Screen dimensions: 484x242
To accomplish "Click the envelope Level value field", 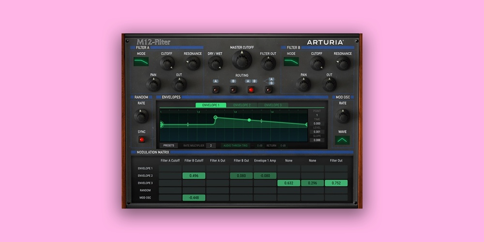I will pos(317,131).
